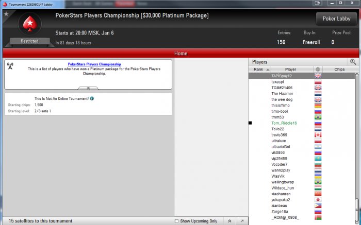Screen dimensions: 361x225
Task: Maximize the tournament lobby window
Action: coord(340,3)
